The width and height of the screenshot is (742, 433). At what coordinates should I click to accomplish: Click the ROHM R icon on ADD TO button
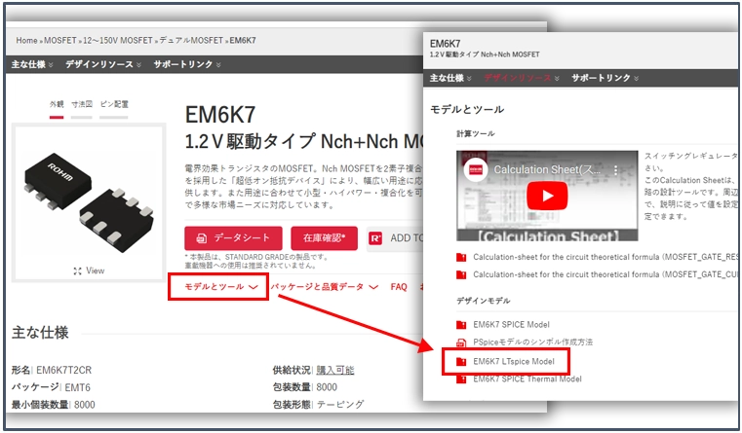coord(375,238)
